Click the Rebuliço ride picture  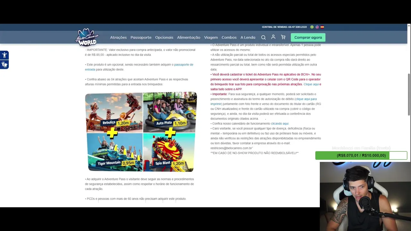[x=114, y=112]
